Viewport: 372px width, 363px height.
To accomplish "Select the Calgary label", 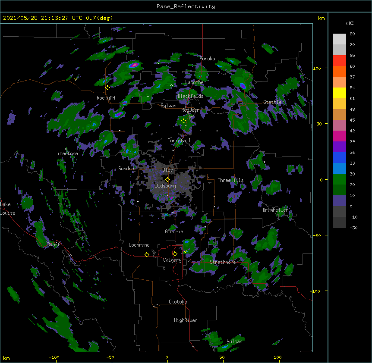I will (x=172, y=260).
